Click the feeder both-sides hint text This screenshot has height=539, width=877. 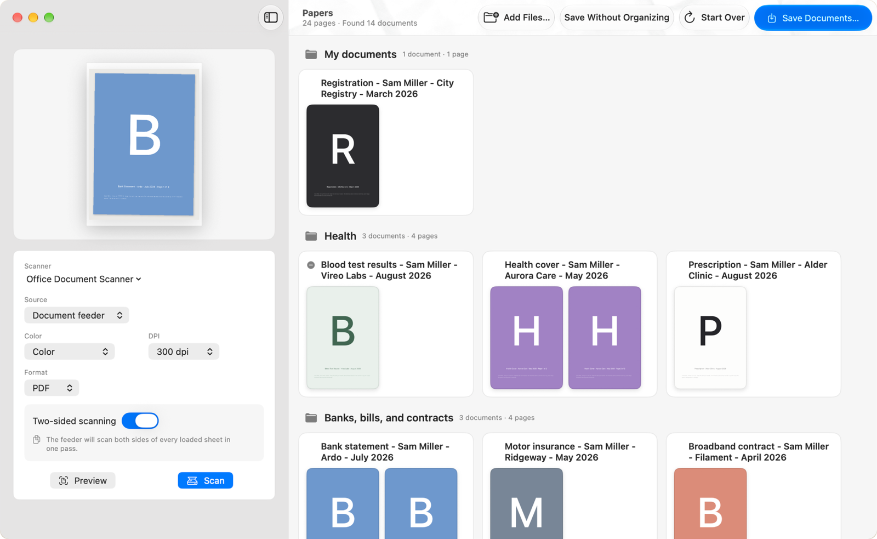pyautogui.click(x=138, y=444)
